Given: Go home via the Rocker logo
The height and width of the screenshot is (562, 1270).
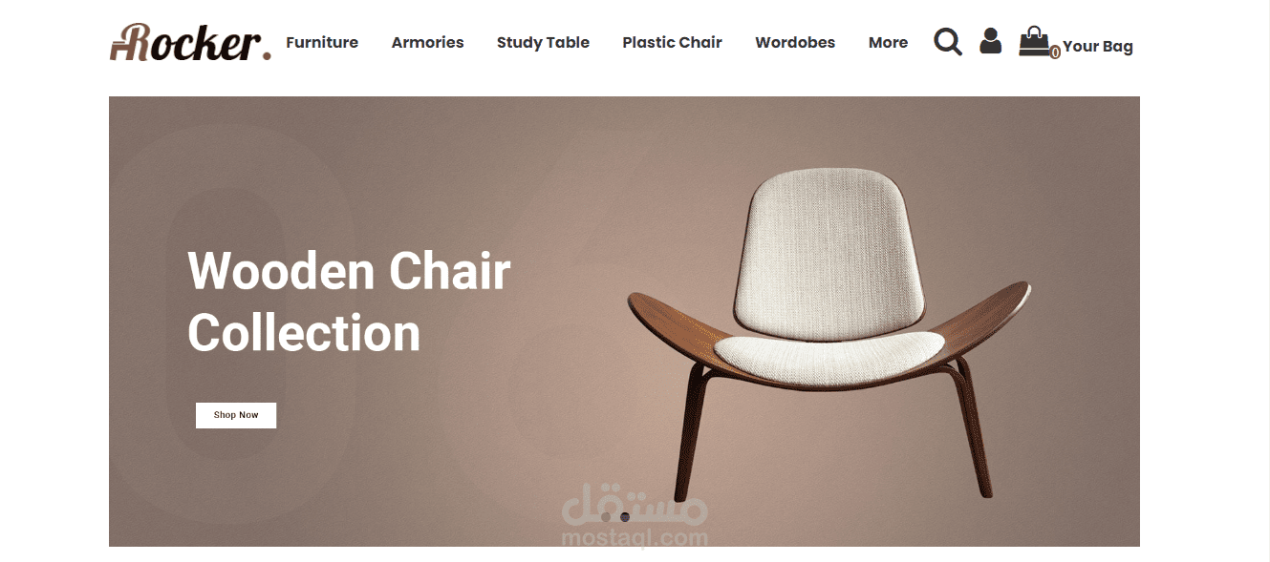Looking at the screenshot, I should click(190, 42).
